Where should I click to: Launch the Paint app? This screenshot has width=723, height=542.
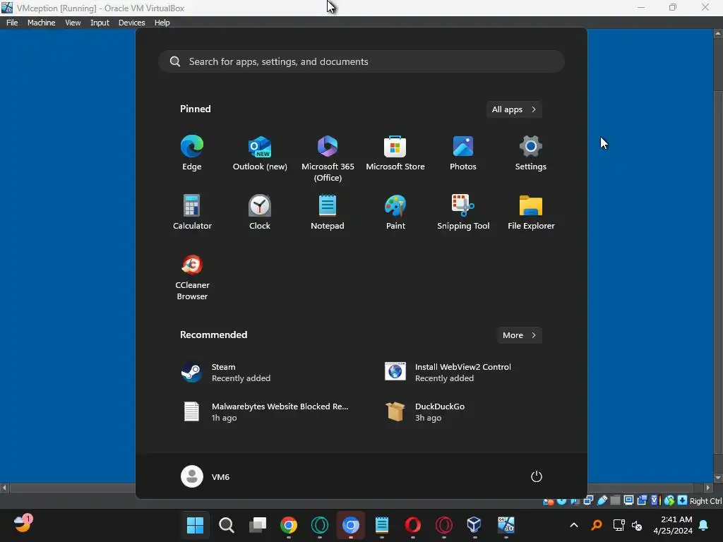(x=395, y=212)
